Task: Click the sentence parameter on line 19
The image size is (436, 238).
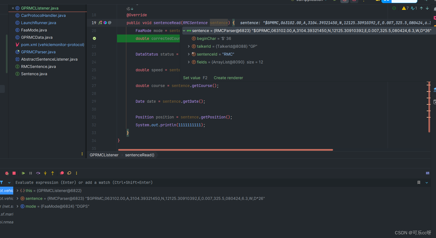Action: pyautogui.click(x=219, y=23)
